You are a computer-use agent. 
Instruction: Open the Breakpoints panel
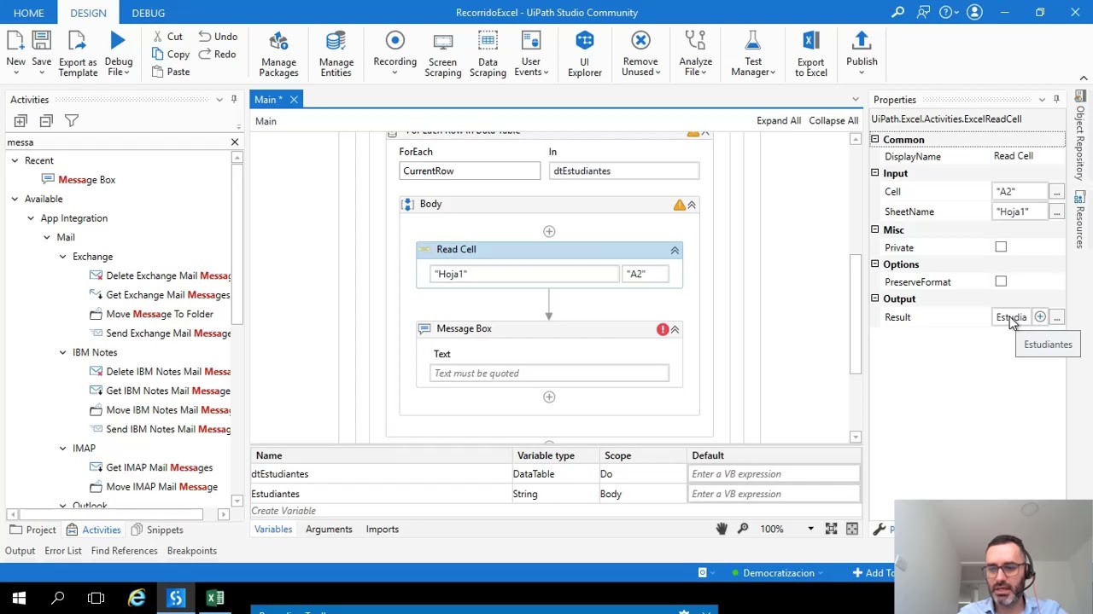pos(192,551)
